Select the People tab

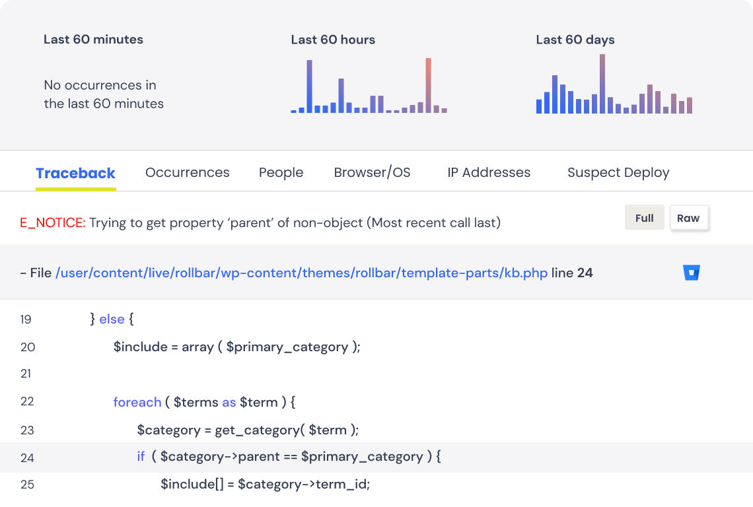click(281, 173)
